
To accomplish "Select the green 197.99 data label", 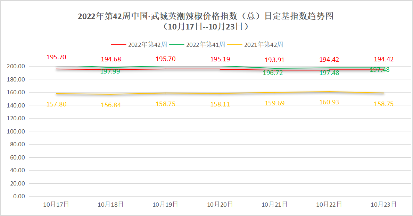I will (110, 71).
